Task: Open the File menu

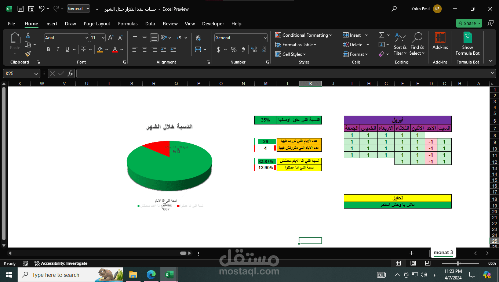Action: tap(11, 23)
